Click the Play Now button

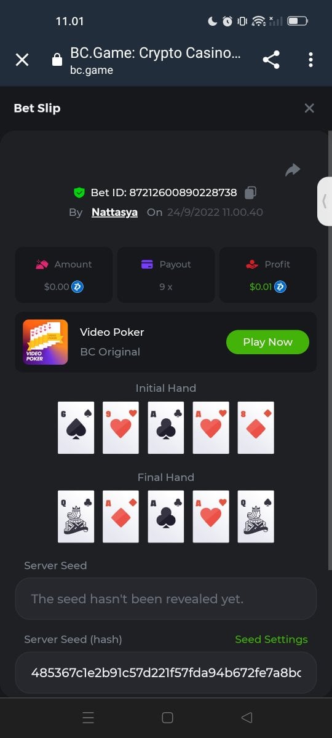[267, 342]
